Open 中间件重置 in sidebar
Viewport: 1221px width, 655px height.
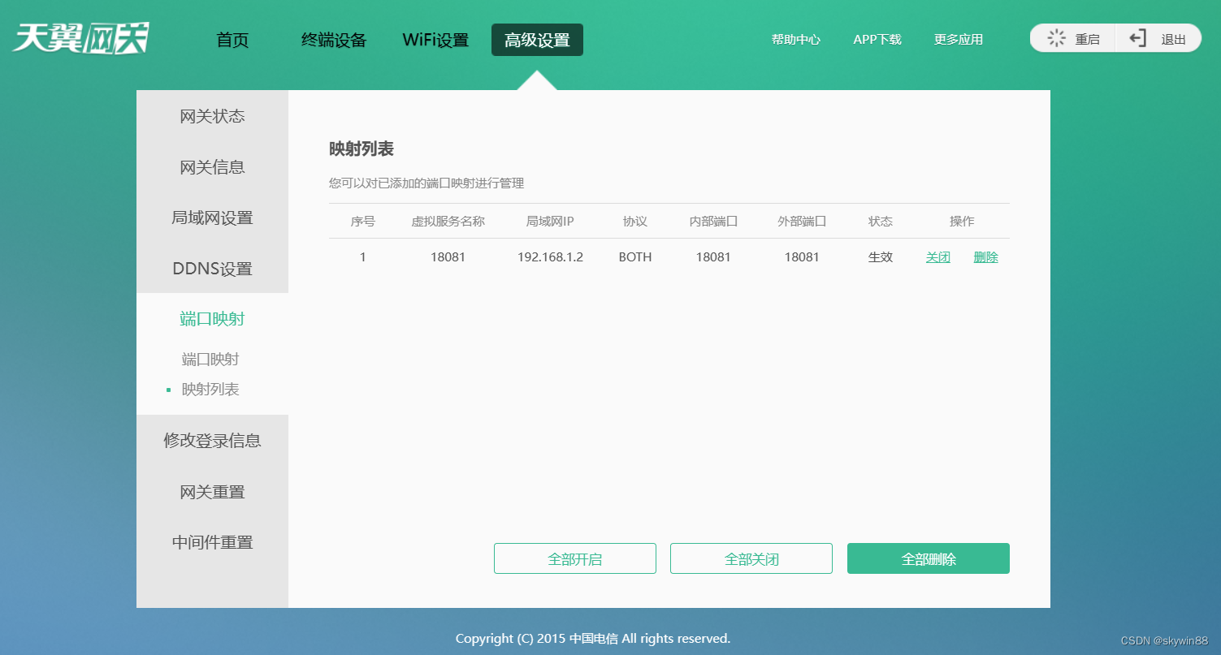point(212,542)
